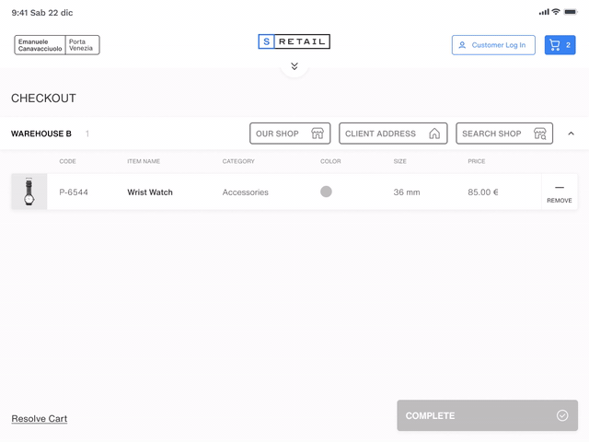Click the search store icon
Image resolution: width=589 pixels, height=442 pixels.
click(x=540, y=134)
